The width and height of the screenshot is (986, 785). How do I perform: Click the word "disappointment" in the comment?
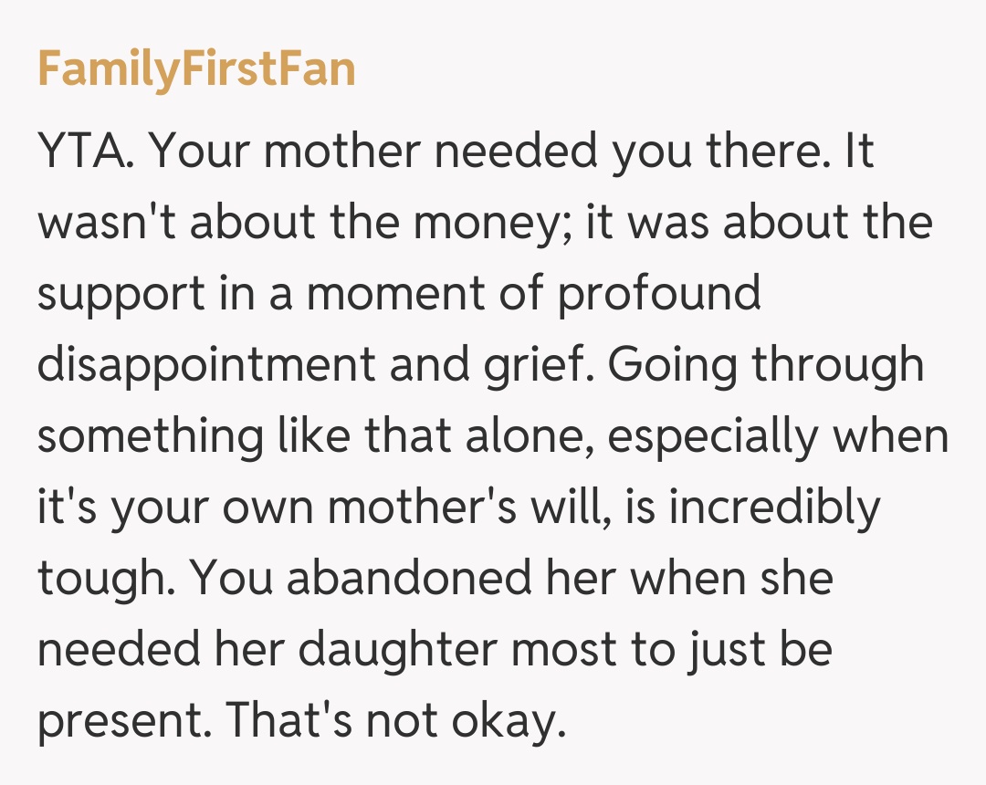[x=206, y=365]
